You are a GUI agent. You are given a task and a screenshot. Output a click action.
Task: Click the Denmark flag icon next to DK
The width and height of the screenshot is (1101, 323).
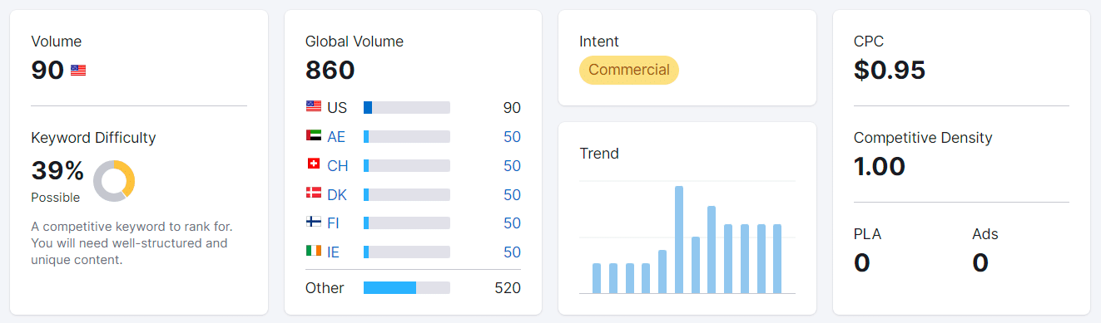314,193
